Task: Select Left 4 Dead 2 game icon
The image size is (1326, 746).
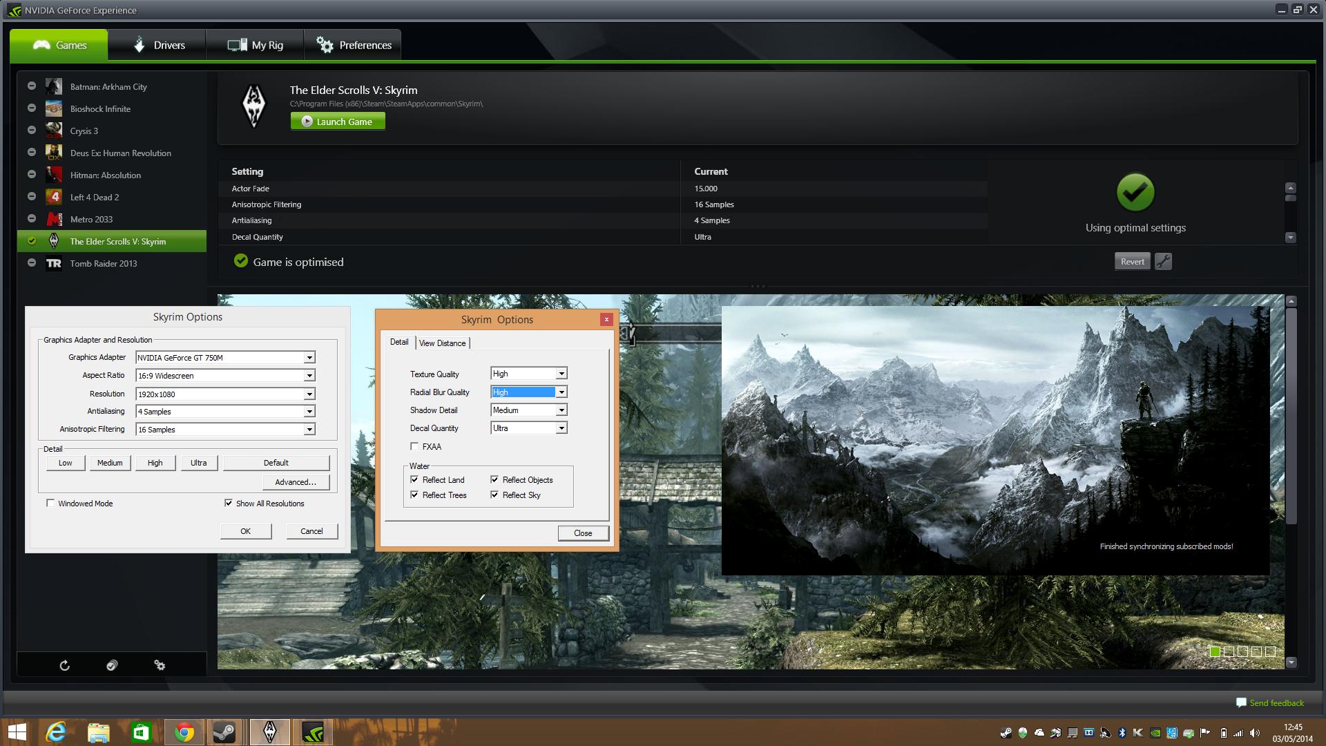Action: (54, 197)
